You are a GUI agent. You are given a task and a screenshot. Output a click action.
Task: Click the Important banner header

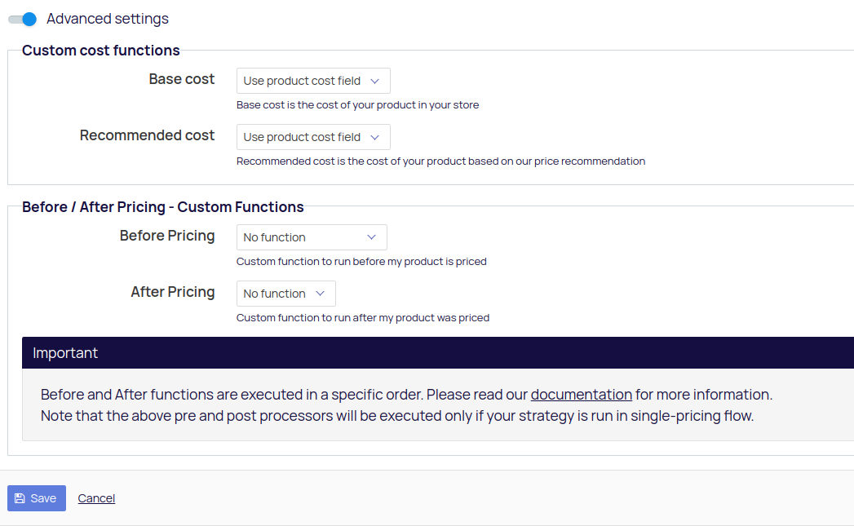click(65, 352)
